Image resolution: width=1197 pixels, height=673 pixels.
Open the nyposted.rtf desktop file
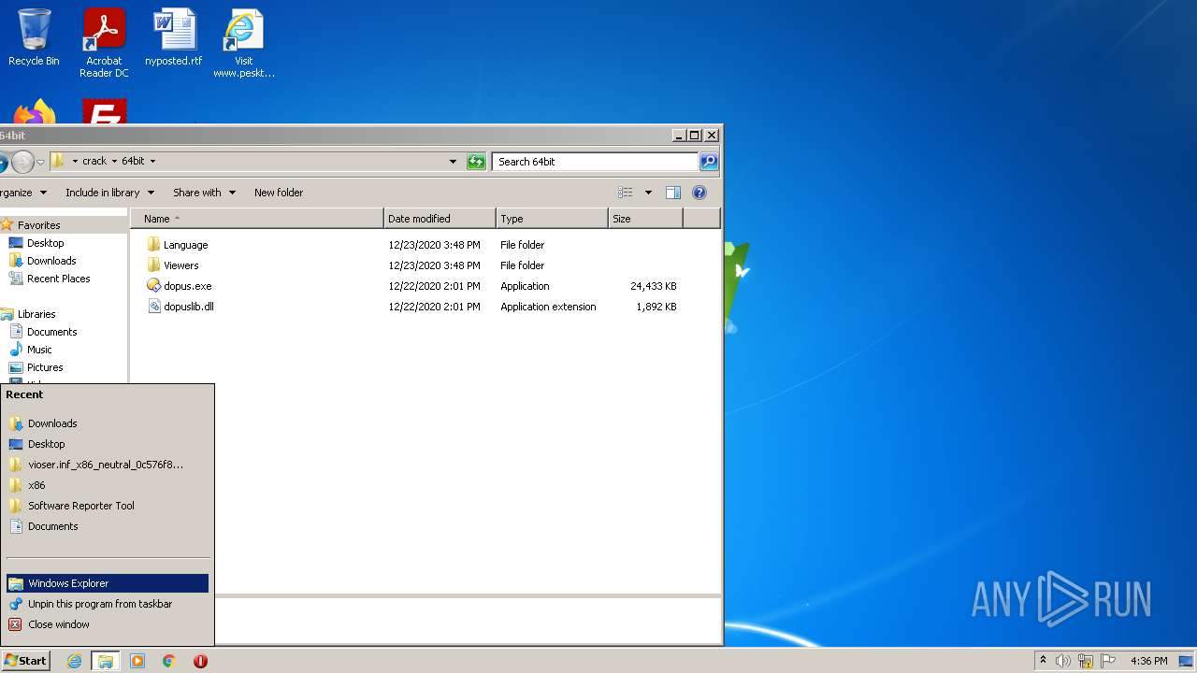(x=174, y=38)
